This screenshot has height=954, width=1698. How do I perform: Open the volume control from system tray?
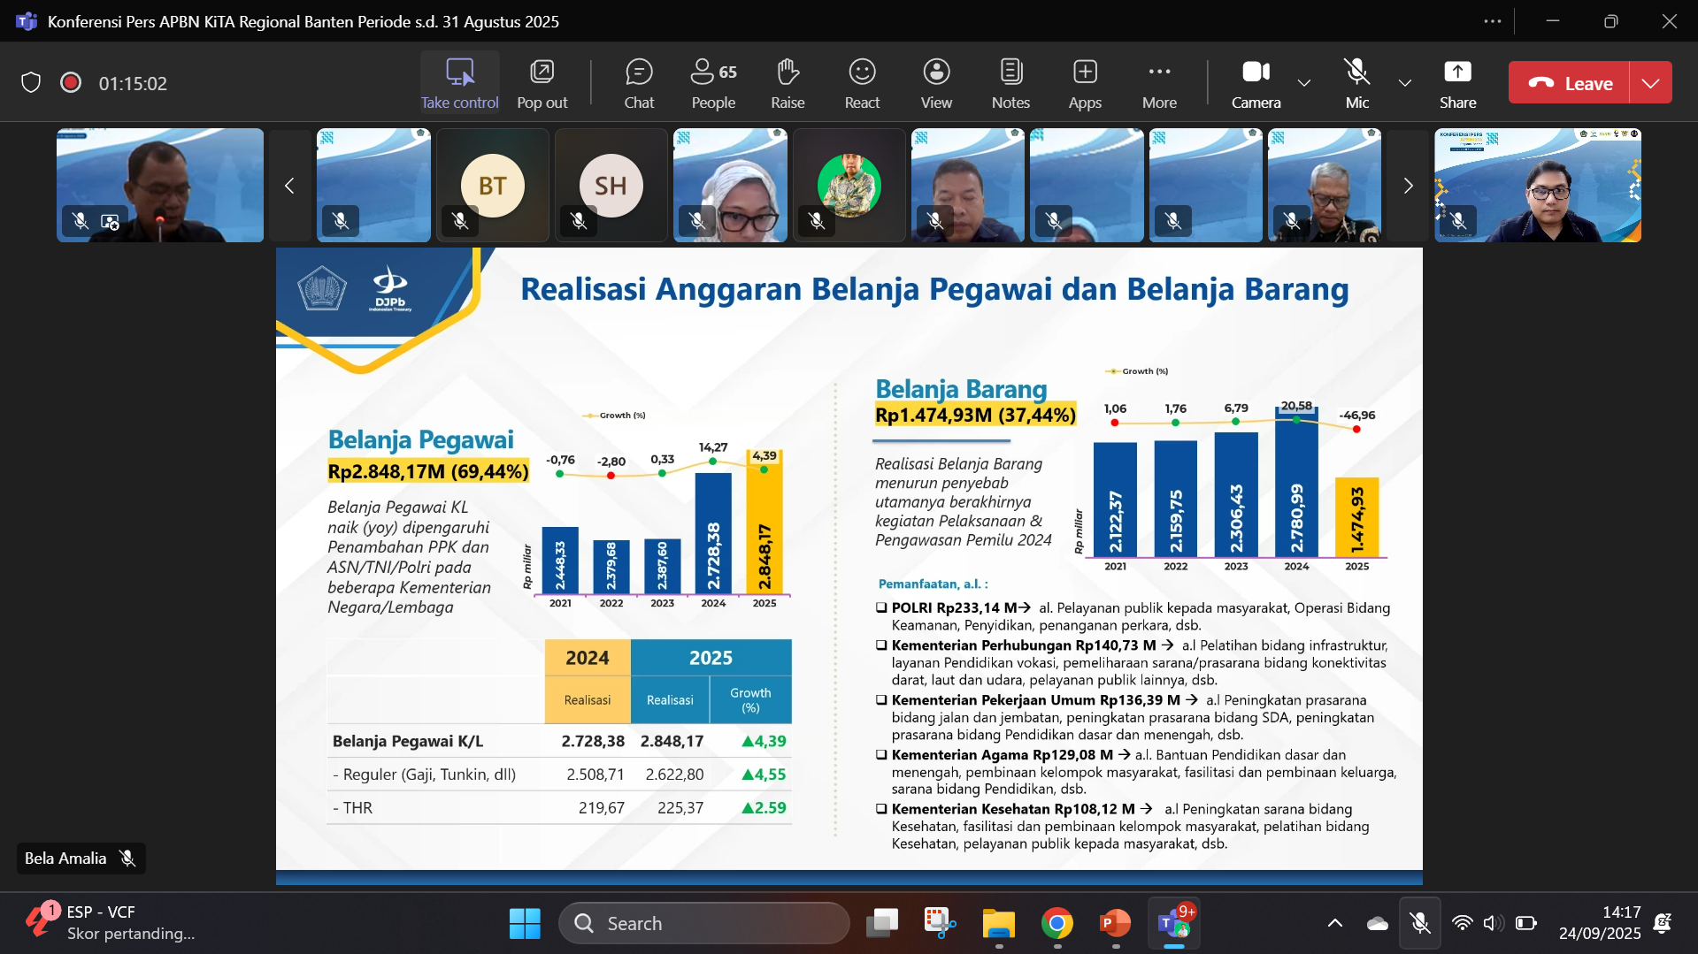click(x=1494, y=922)
